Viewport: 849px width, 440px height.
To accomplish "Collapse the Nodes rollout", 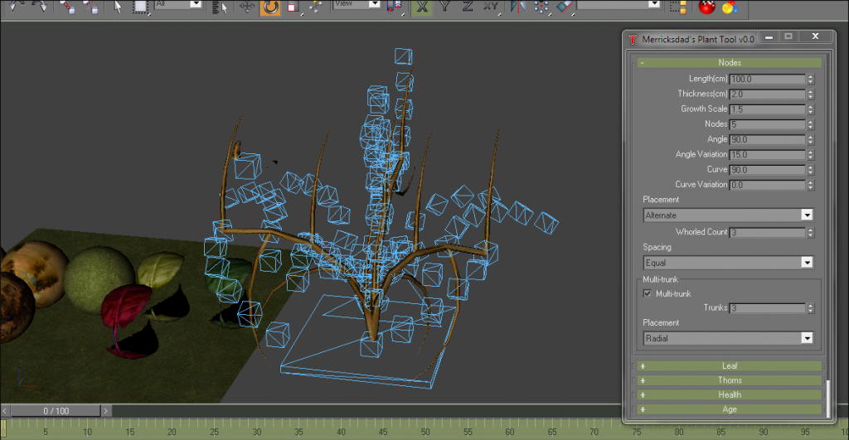I will click(x=730, y=62).
